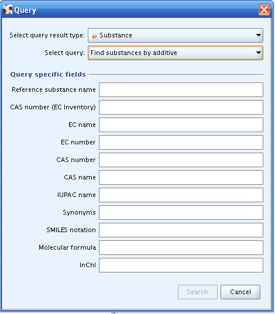Viewport: 275px width, 314px height.
Task: Select the InChI input field
Action: click(181, 265)
